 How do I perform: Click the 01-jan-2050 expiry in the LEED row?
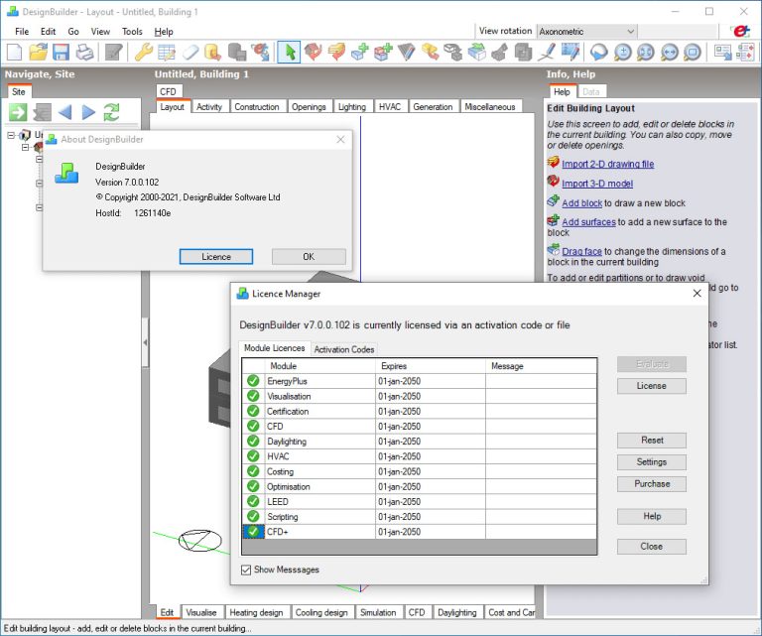coord(399,501)
